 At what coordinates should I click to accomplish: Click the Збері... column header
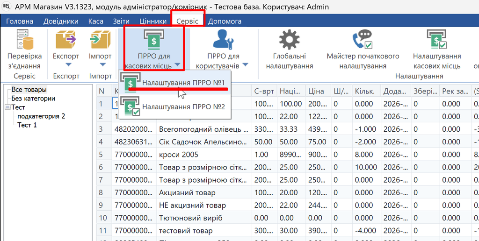[424, 91]
